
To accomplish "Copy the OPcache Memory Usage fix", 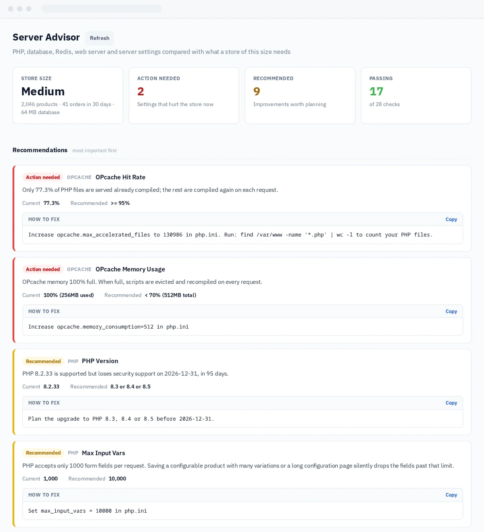I will click(x=451, y=311).
